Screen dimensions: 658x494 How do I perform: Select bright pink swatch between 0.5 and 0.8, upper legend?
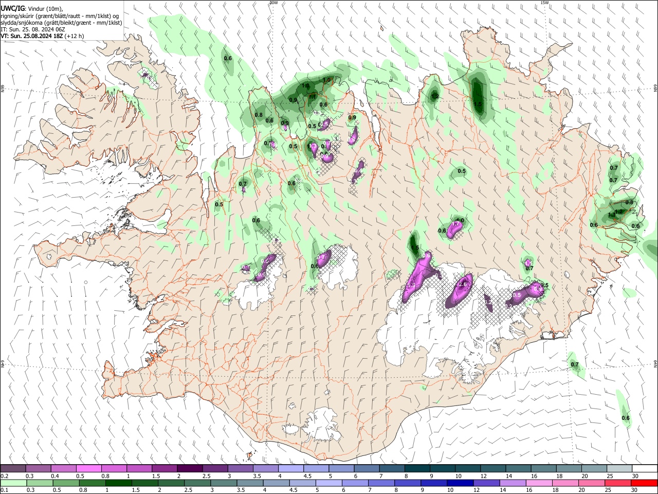click(89, 468)
